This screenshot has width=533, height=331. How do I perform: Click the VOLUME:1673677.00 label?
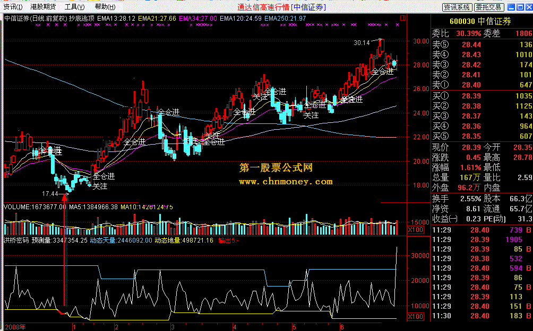(x=35, y=207)
